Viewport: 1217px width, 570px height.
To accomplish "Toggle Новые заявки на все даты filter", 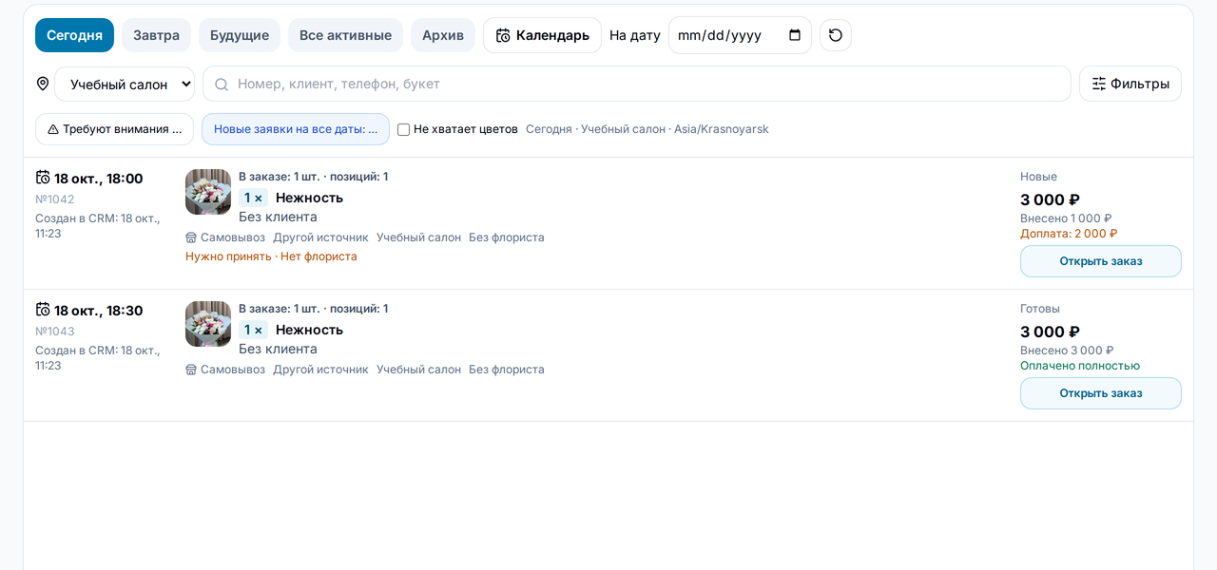I will click(296, 129).
